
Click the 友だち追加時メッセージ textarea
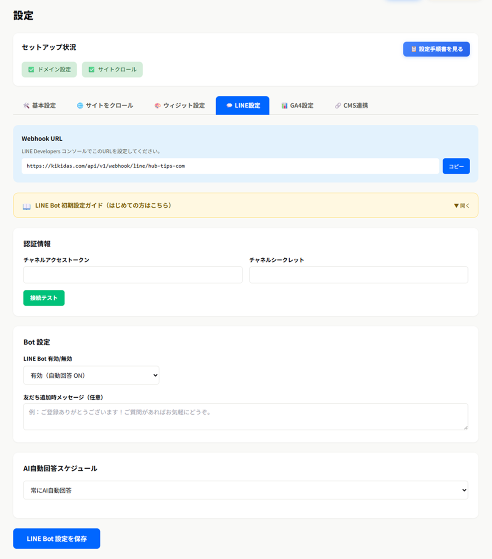tap(246, 416)
